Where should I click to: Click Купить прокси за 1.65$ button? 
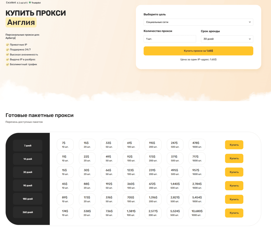[198, 51]
